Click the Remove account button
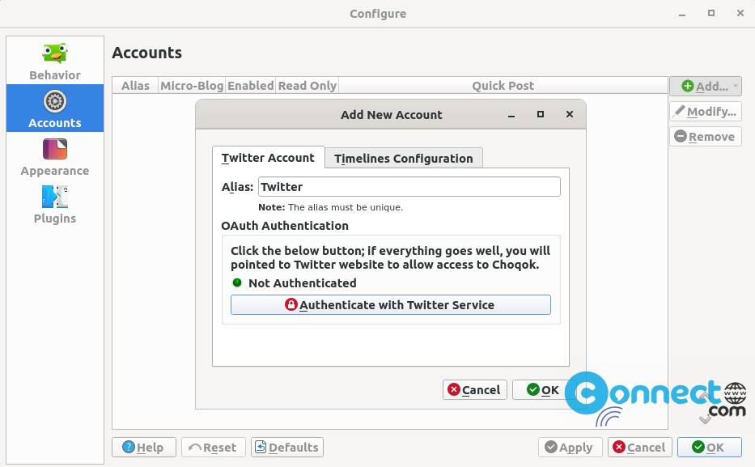755x467 pixels. tap(705, 137)
